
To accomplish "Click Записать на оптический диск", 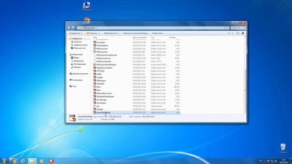I will (x=136, y=33).
